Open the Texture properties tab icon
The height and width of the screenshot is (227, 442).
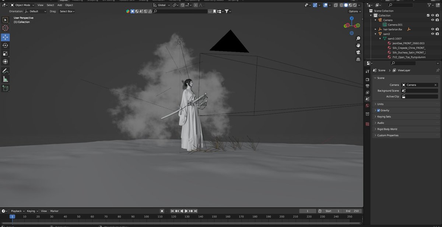tap(367, 124)
